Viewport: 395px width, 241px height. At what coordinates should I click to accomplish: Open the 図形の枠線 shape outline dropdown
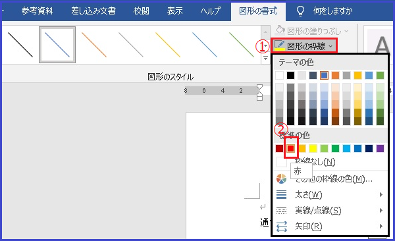pos(303,46)
